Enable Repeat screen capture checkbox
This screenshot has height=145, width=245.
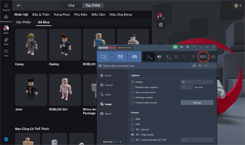pos(133,87)
